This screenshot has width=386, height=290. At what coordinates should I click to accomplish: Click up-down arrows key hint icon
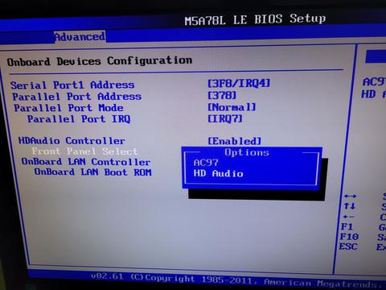350,206
